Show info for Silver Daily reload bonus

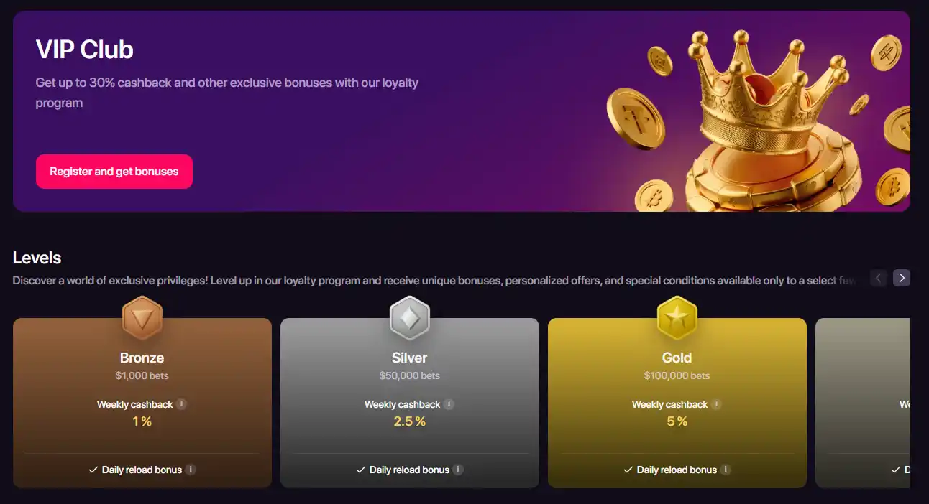point(458,470)
